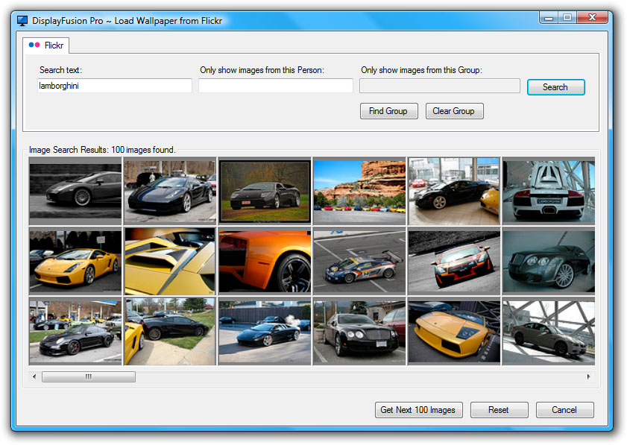Click the scrollbar right arrow
The height and width of the screenshot is (445, 627).
point(590,377)
